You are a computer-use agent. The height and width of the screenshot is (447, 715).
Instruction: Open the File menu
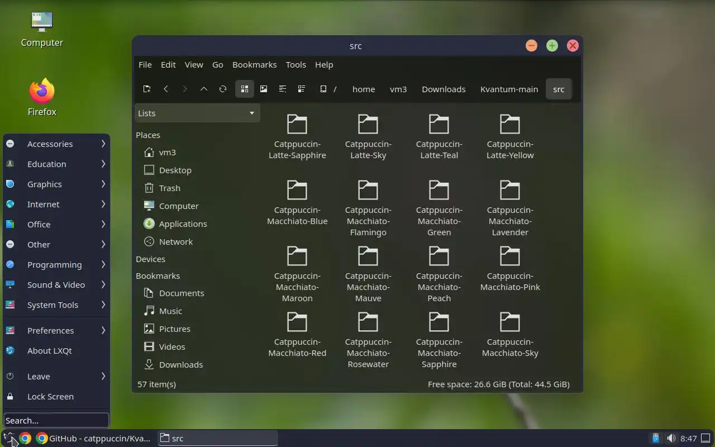click(x=145, y=65)
